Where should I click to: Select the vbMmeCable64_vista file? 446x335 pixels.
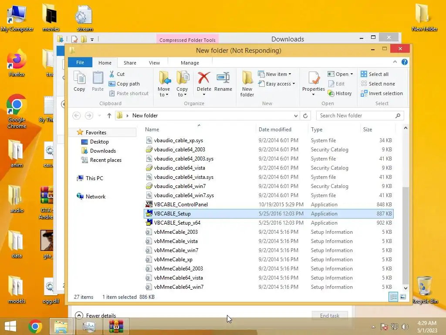point(269,278)
